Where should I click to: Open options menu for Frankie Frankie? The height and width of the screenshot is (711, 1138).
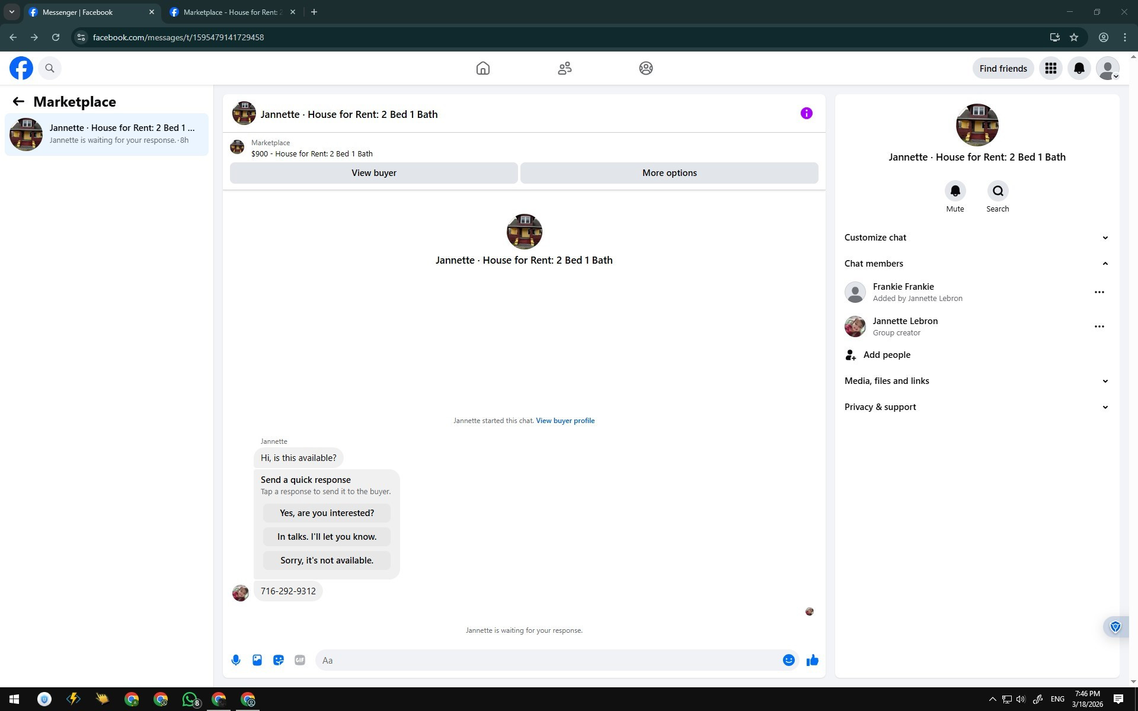[1099, 292]
